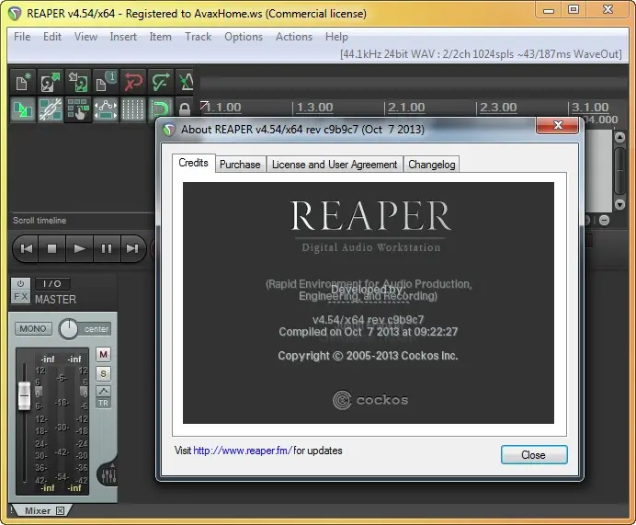The height and width of the screenshot is (525, 636).
Task: Open the master FX chain button
Action: point(20,297)
